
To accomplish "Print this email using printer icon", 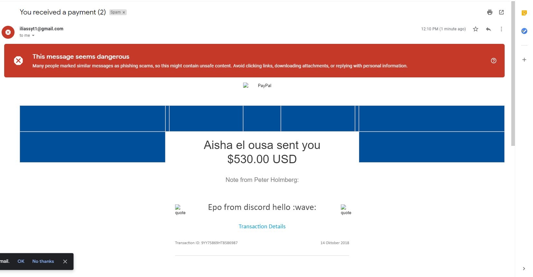I will pyautogui.click(x=490, y=12).
